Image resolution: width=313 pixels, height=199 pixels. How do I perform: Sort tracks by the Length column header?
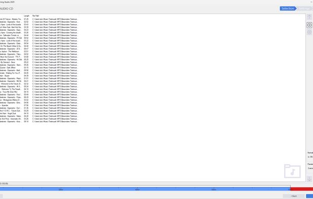pyautogui.click(x=26, y=16)
